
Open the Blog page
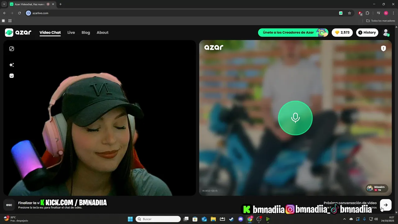[x=86, y=32]
